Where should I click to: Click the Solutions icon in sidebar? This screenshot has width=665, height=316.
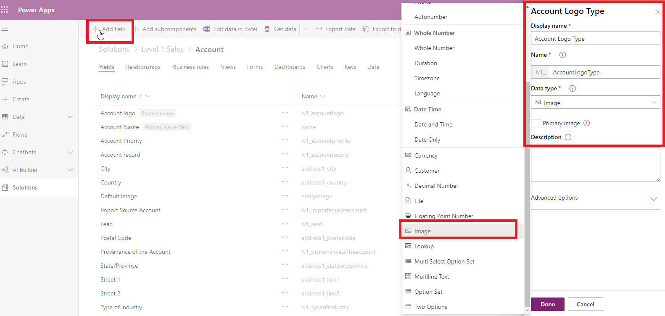5,187
